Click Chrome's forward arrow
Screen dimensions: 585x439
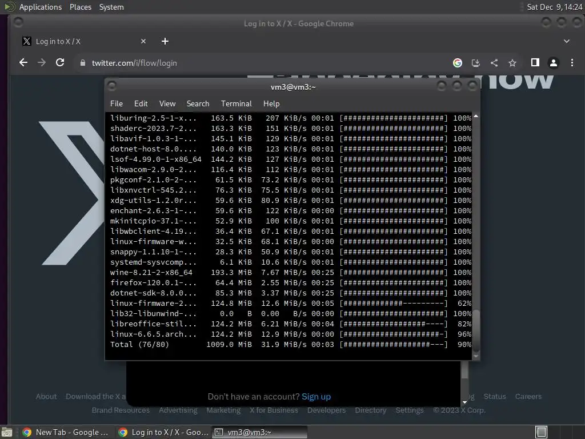(x=41, y=63)
